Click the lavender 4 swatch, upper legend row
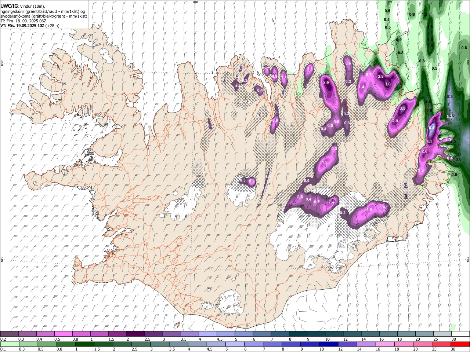 (x=208, y=334)
